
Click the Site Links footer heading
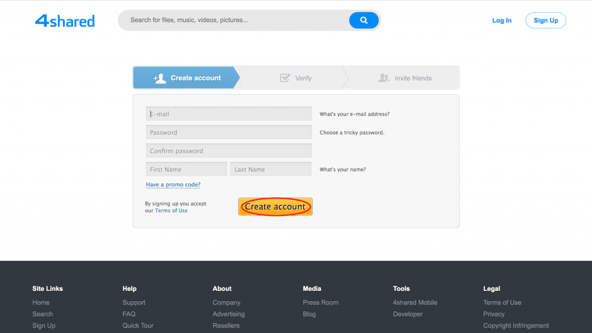(47, 289)
